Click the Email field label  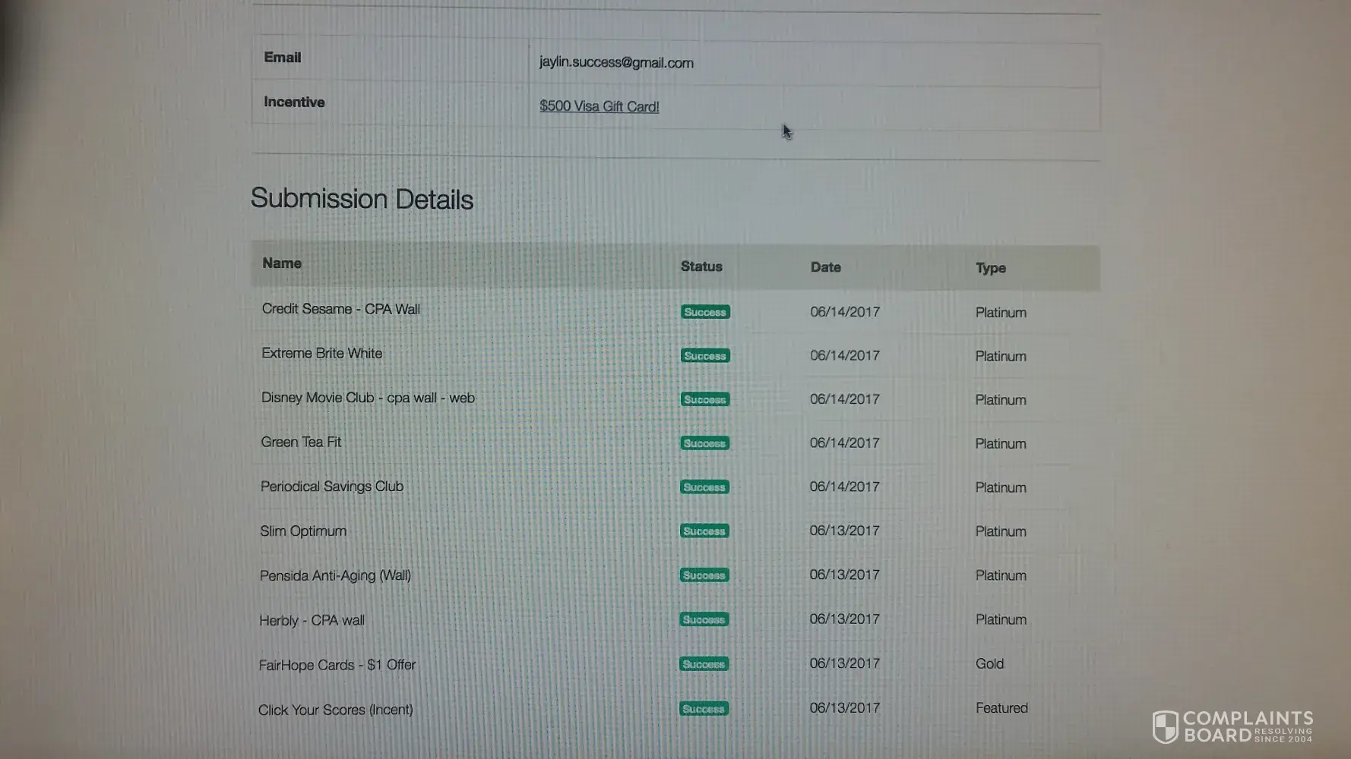283,58
